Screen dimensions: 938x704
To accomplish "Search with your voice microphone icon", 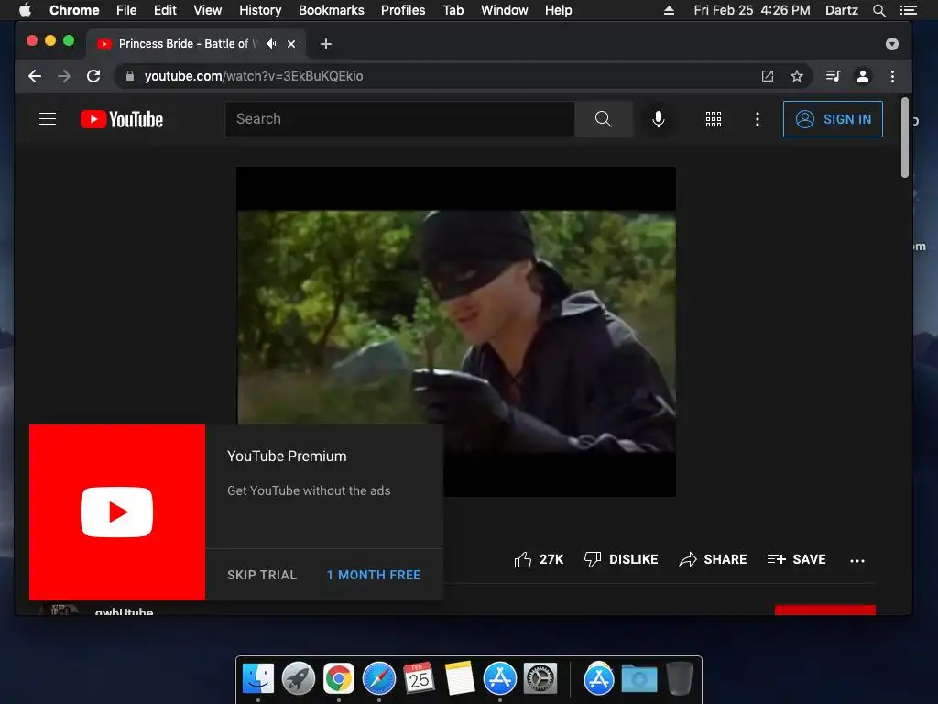I will coord(658,119).
